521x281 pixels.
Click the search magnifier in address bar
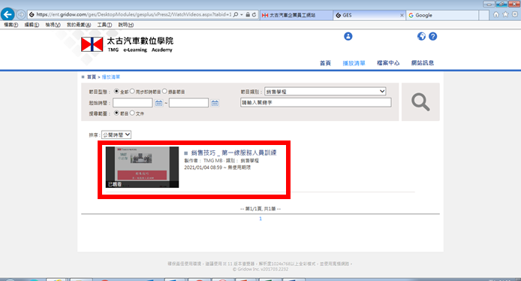click(x=236, y=14)
